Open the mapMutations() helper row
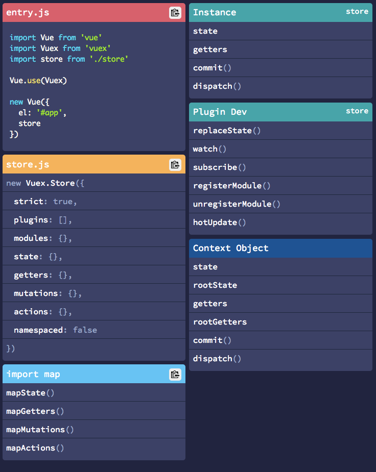This screenshot has height=472, width=376. point(93,430)
